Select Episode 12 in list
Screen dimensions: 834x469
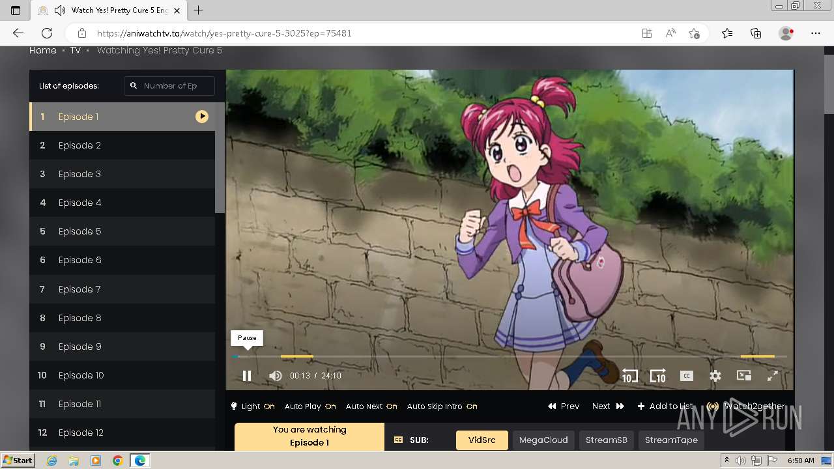pyautogui.click(x=122, y=433)
